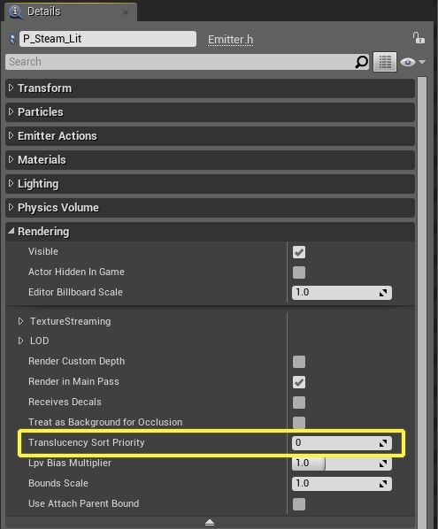Close the Details tab
The height and width of the screenshot is (529, 438).
125,12
